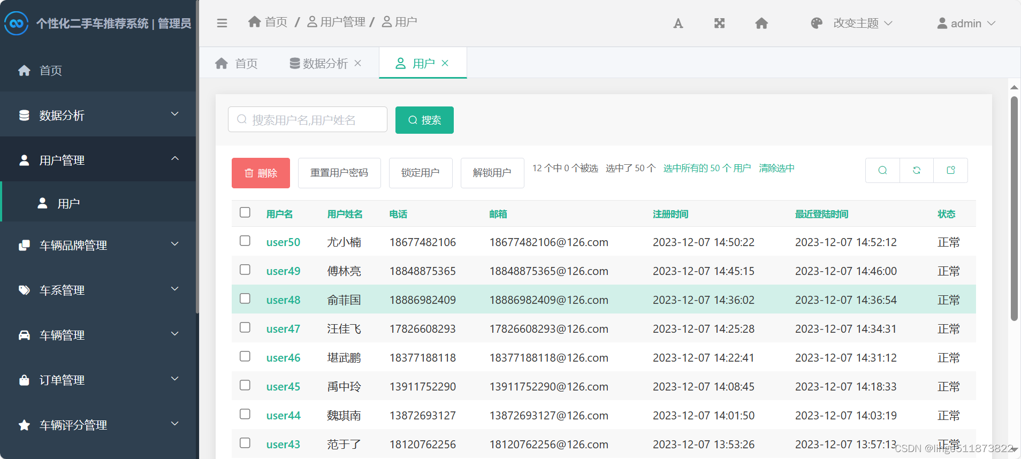Expand the 车辆评分管理 chevron
Screen dimensions: 1021x459
175,424
